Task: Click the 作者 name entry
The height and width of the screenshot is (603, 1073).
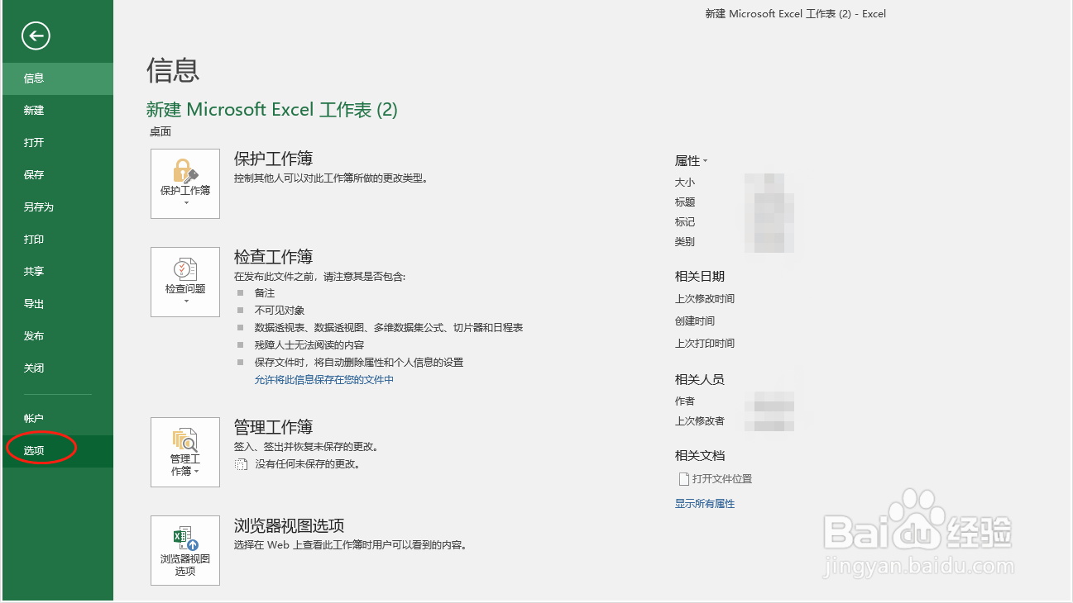Action: point(769,401)
